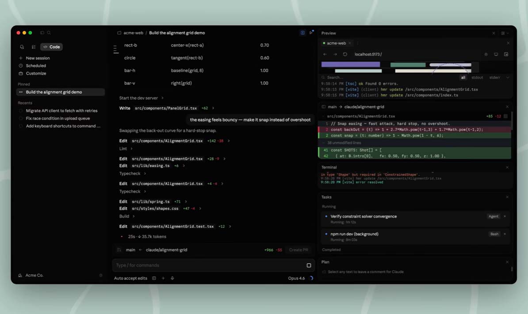528x314 pixels.
Task: Open the search icon in the title bar
Action: [x=49, y=33]
